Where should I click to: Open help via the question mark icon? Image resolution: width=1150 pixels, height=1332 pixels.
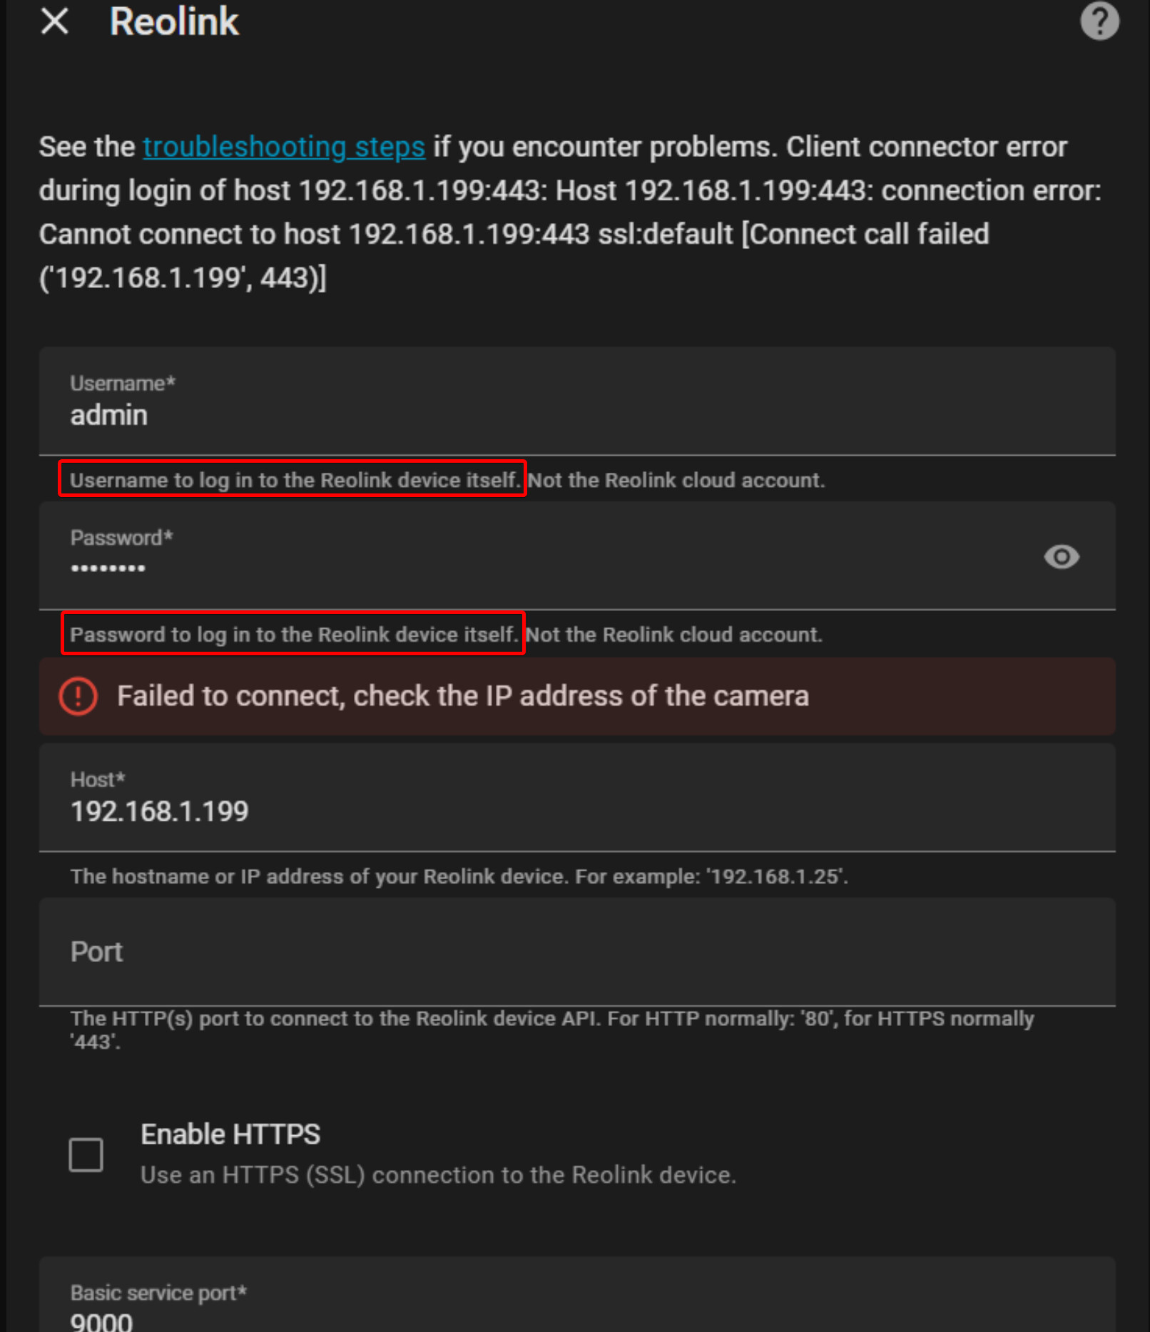(1099, 21)
